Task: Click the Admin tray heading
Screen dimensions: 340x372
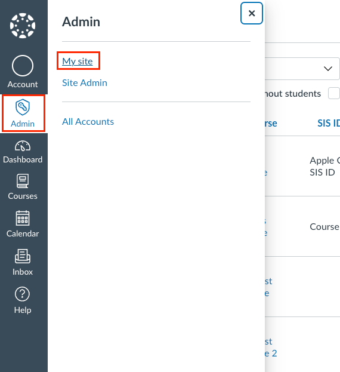Action: pyautogui.click(x=81, y=22)
